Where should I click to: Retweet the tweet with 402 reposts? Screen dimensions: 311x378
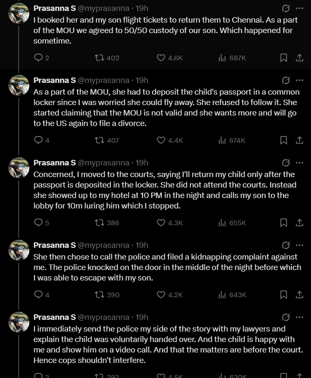[x=100, y=58]
